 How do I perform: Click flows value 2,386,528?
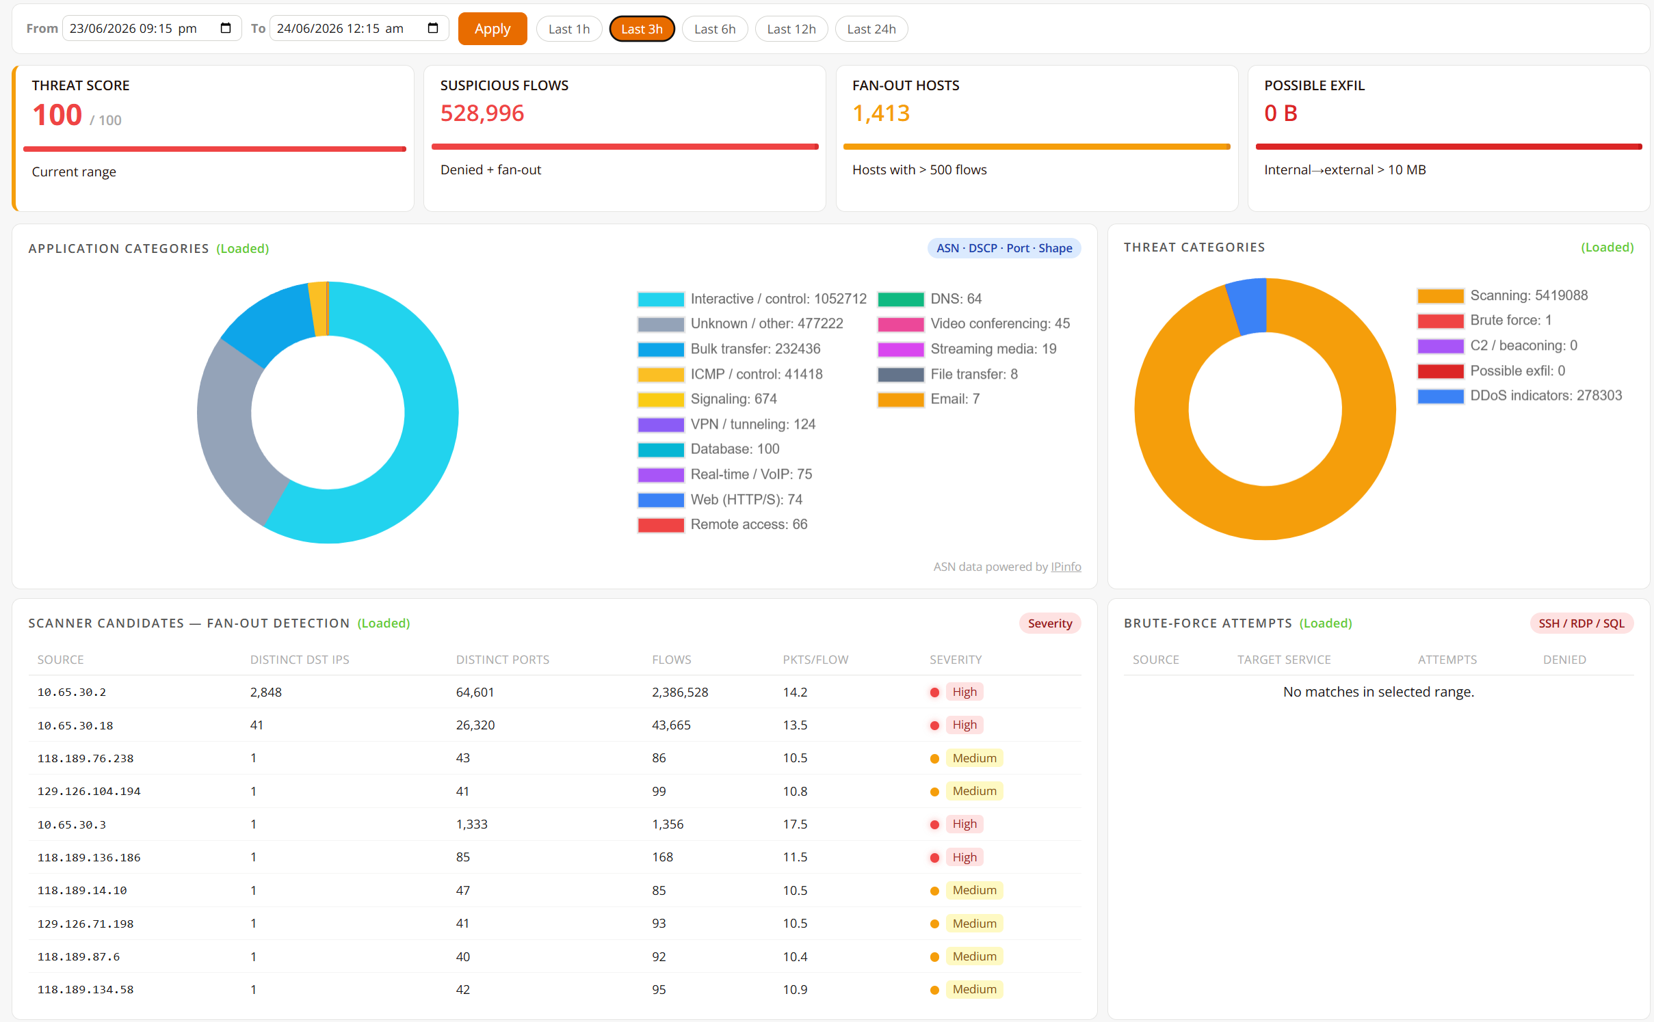pyautogui.click(x=680, y=692)
